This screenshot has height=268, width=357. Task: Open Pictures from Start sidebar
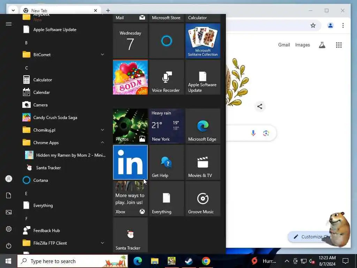[x=9, y=212]
